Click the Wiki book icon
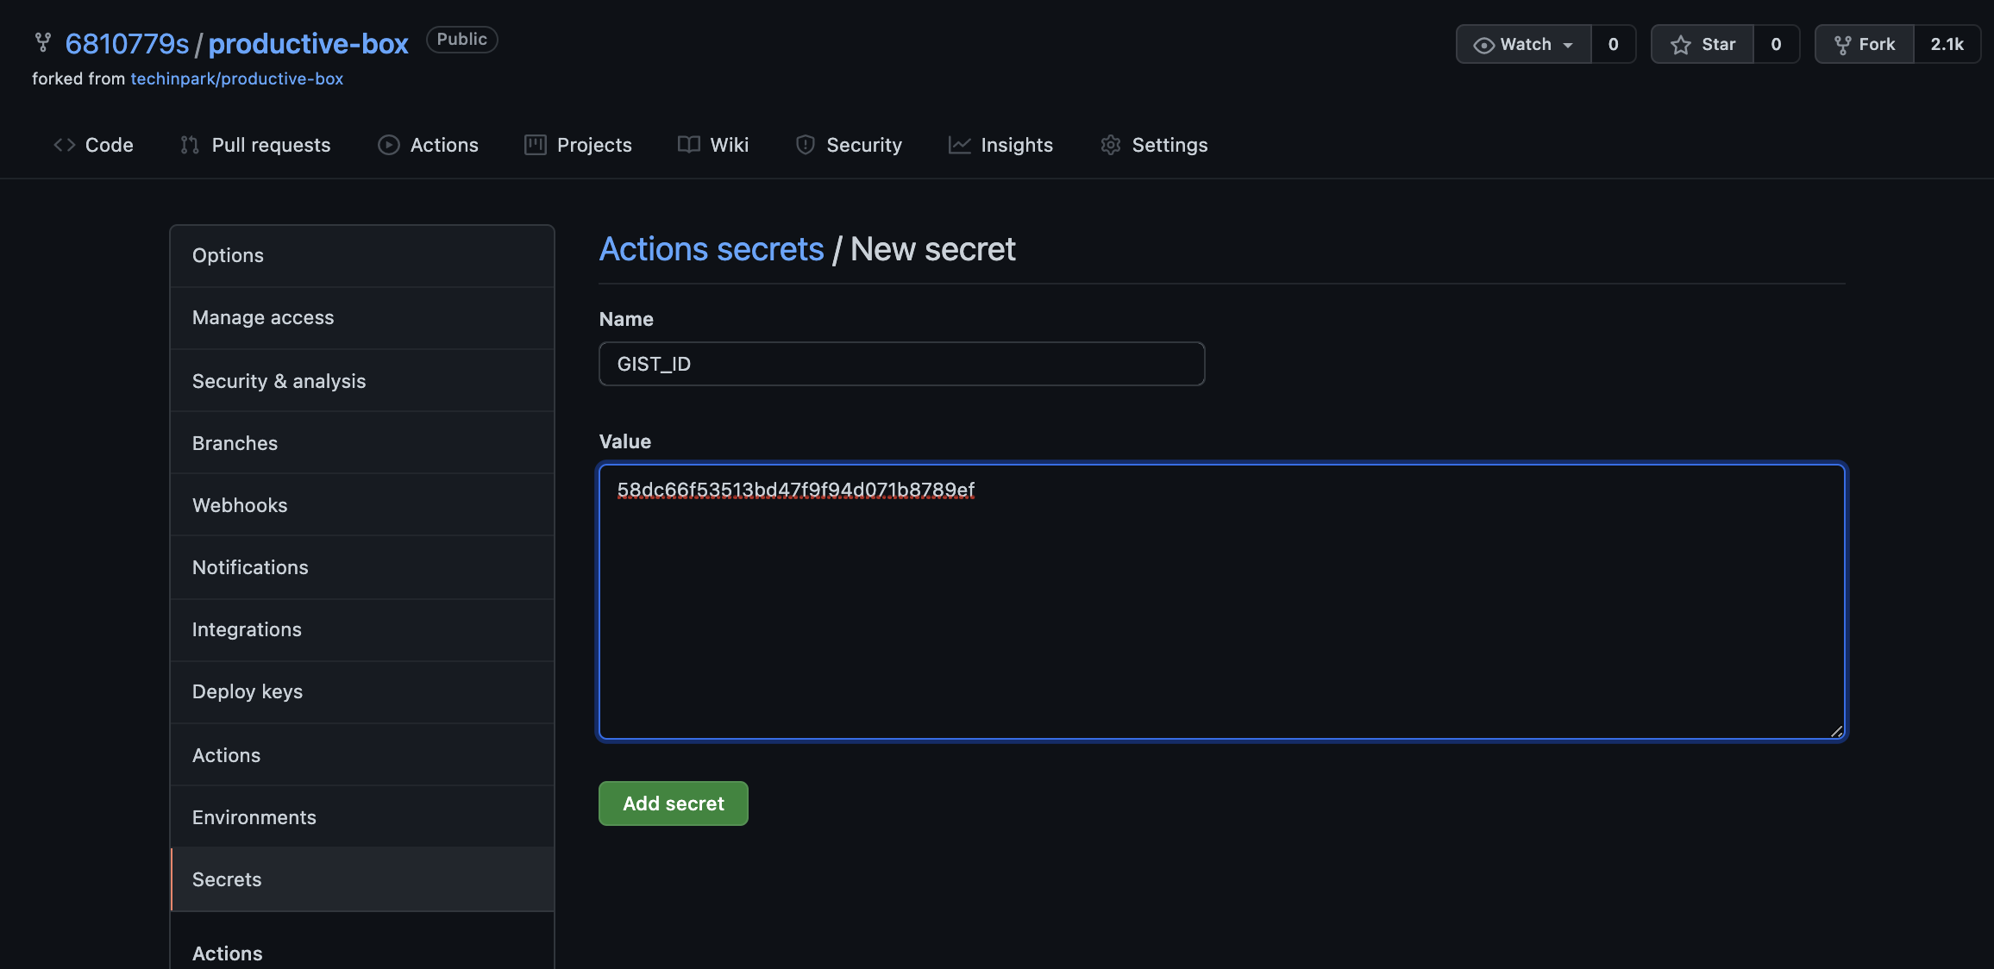This screenshot has height=969, width=1994. (x=689, y=145)
